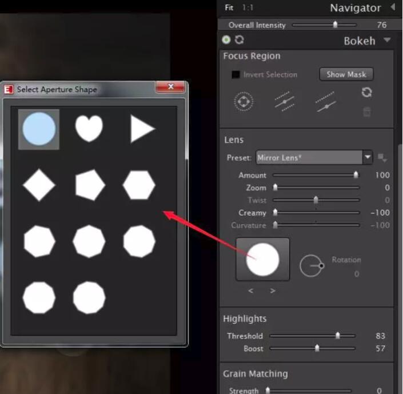Image resolution: width=403 pixels, height=394 pixels.
Task: Pick first polygon in third row
Action: click(39, 241)
